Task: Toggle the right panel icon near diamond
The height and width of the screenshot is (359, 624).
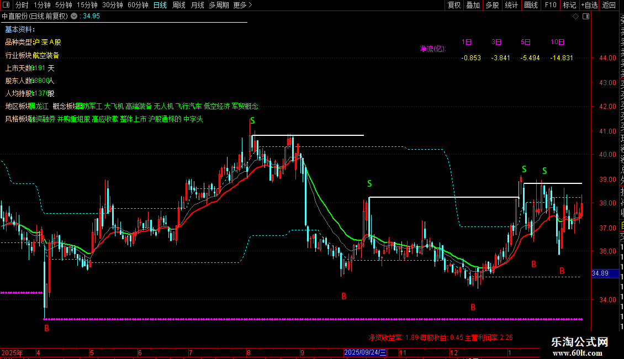Action: [586, 17]
